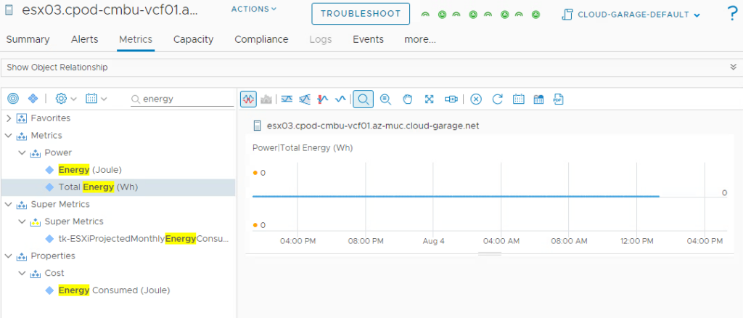The width and height of the screenshot is (743, 318).
Task: Open the gear settings dropdown above tree
Action: click(66, 99)
